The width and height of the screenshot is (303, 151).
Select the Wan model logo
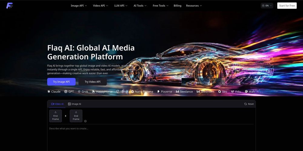pyautogui.click(x=250, y=91)
